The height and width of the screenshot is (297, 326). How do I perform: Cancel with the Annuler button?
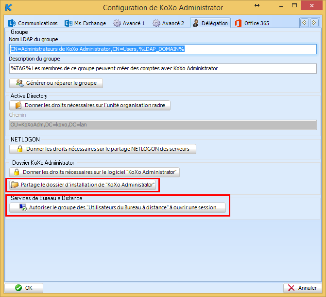point(303,288)
